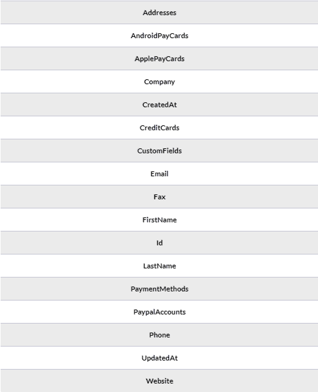Choose the Email field

159,173
